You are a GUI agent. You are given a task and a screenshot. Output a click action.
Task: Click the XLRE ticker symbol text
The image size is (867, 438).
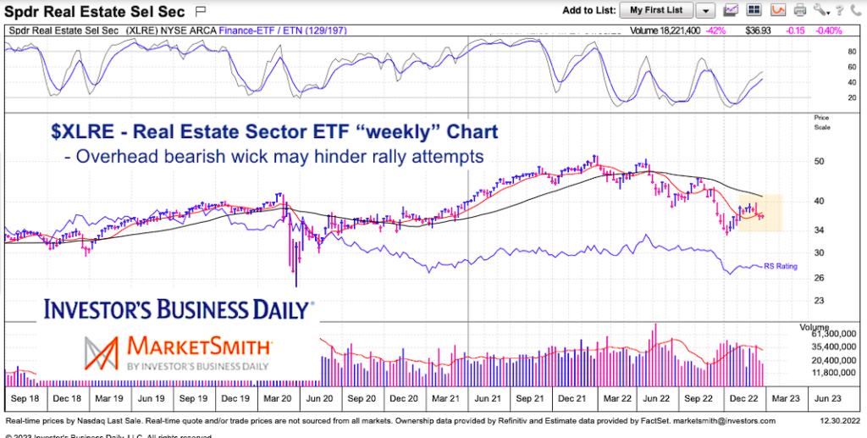[x=141, y=30]
